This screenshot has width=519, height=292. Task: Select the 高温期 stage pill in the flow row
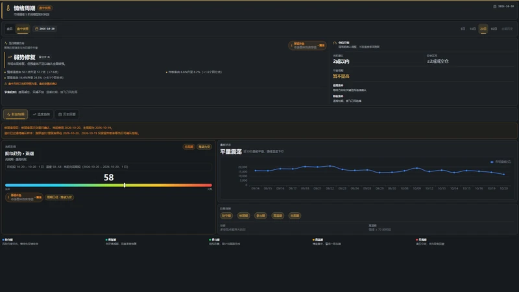[278, 215]
